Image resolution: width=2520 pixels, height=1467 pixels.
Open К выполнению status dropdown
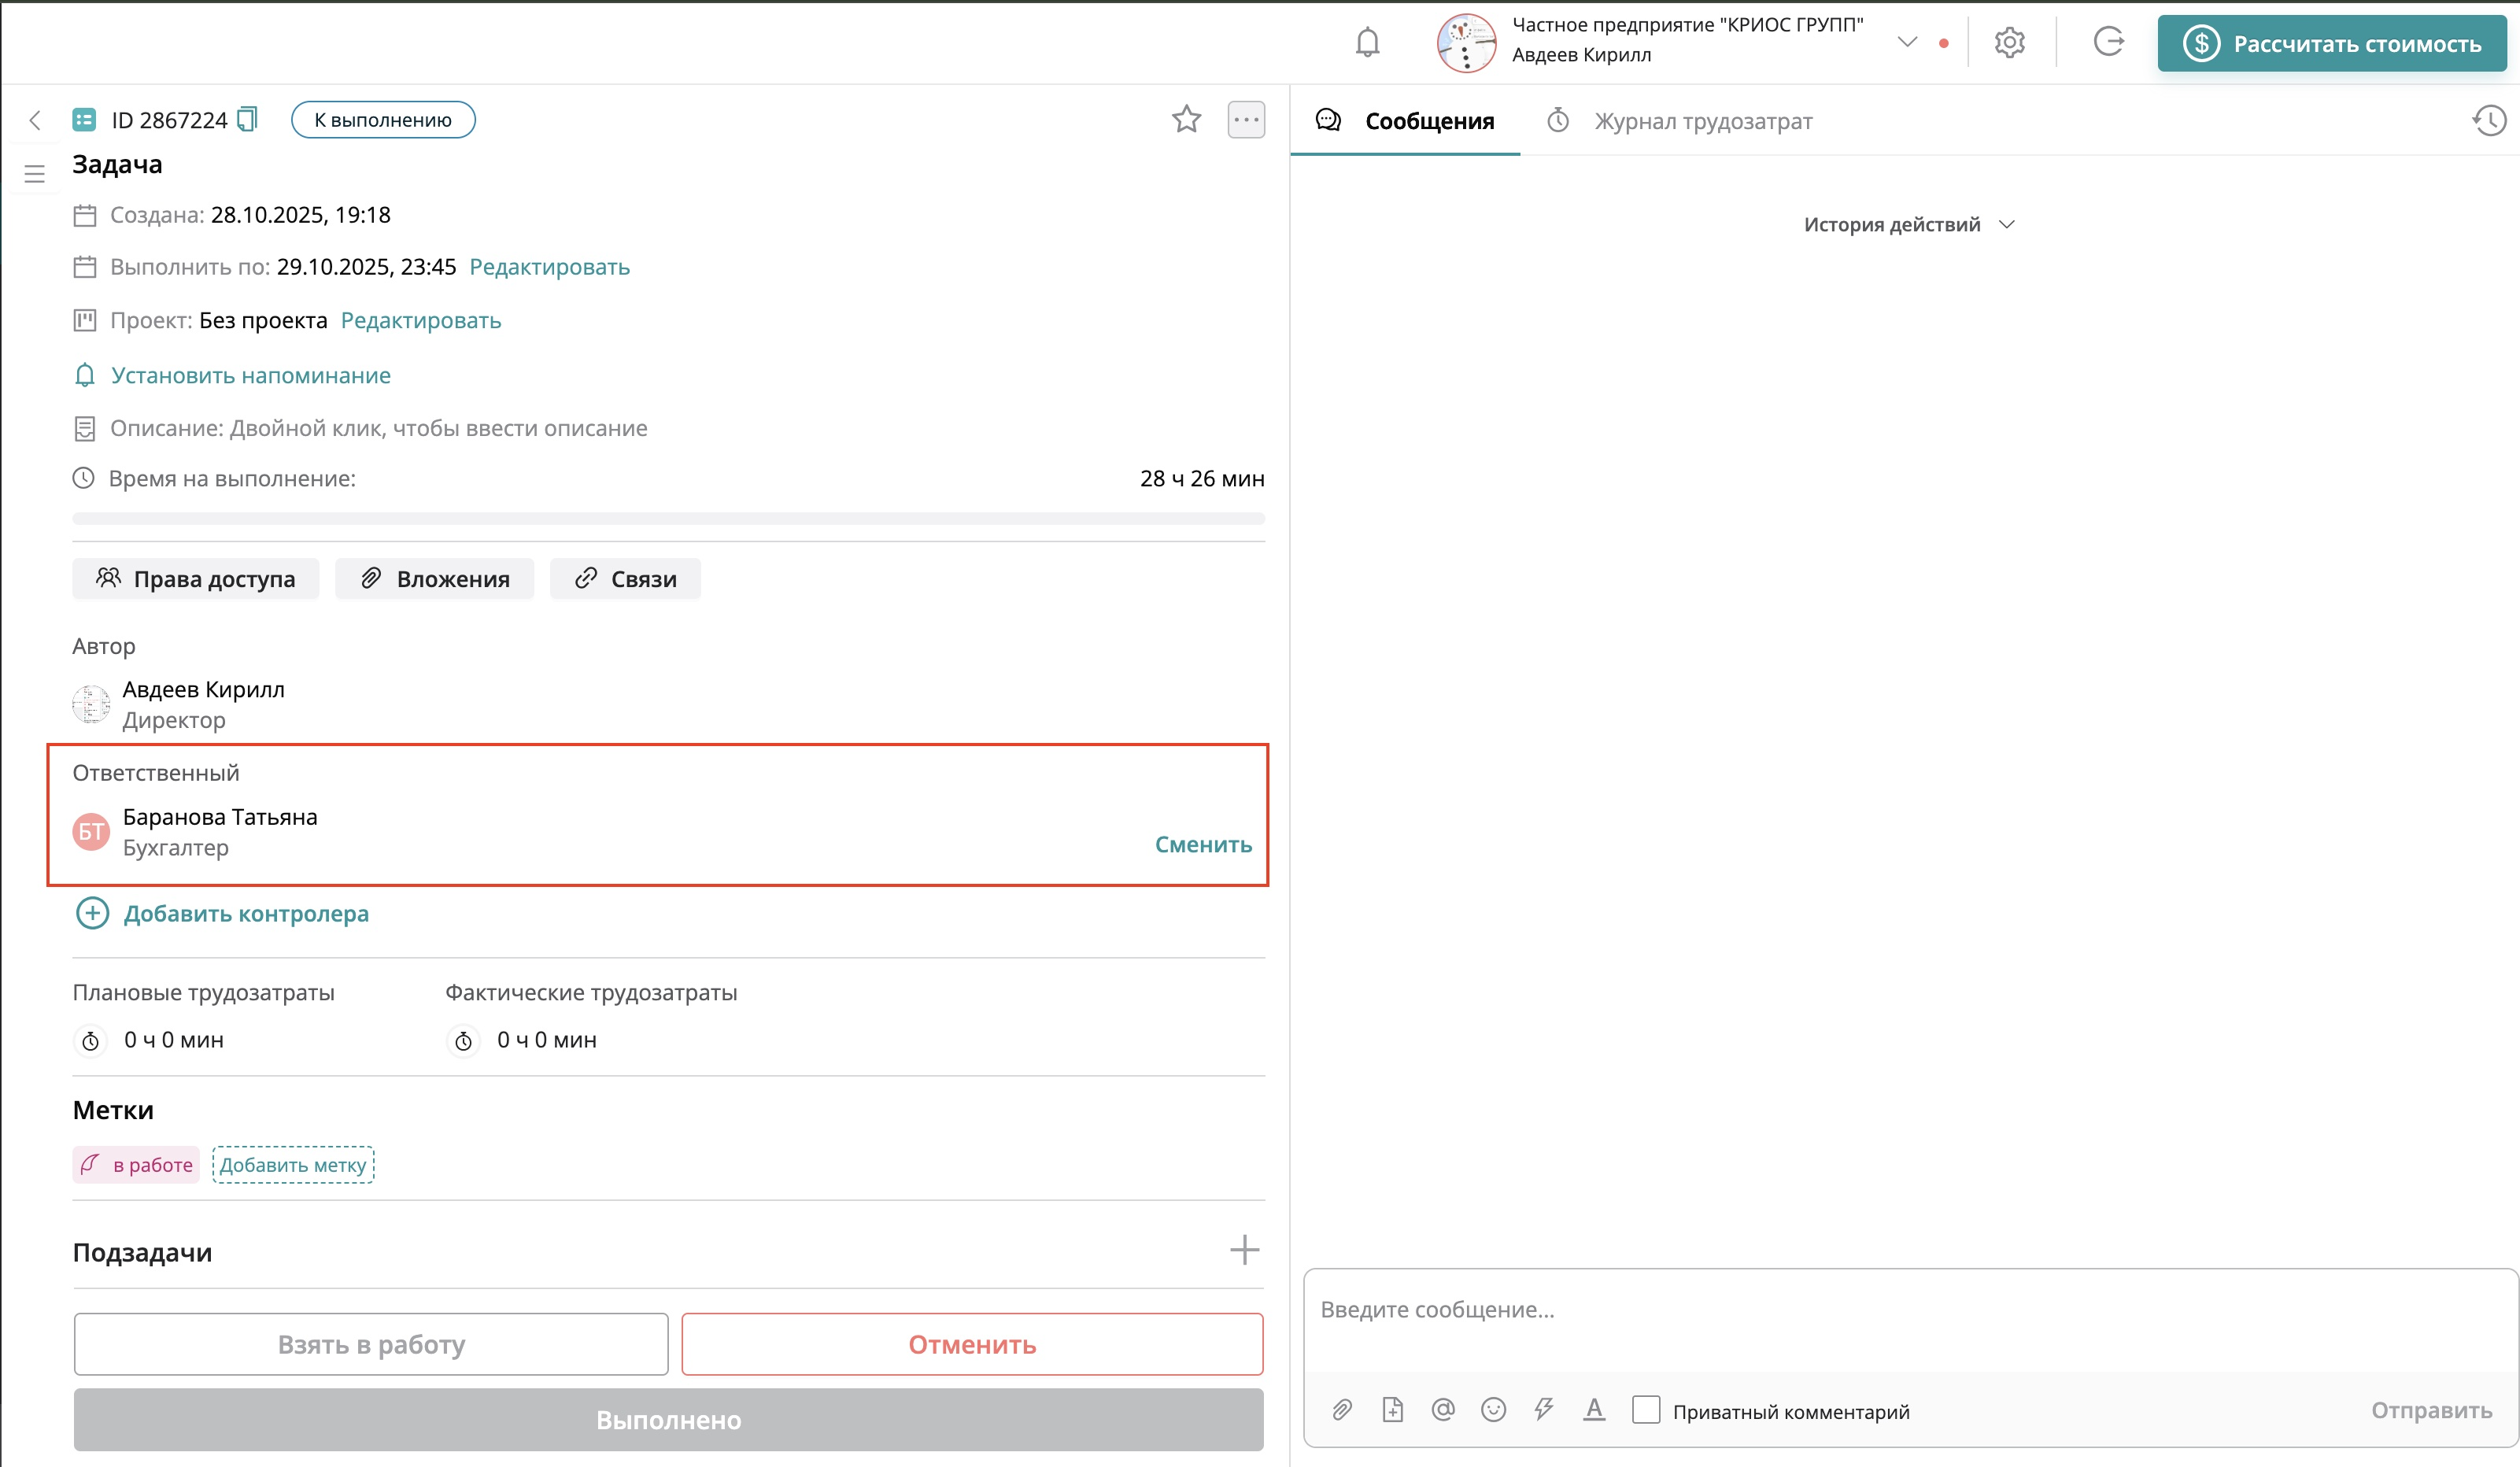[x=383, y=120]
